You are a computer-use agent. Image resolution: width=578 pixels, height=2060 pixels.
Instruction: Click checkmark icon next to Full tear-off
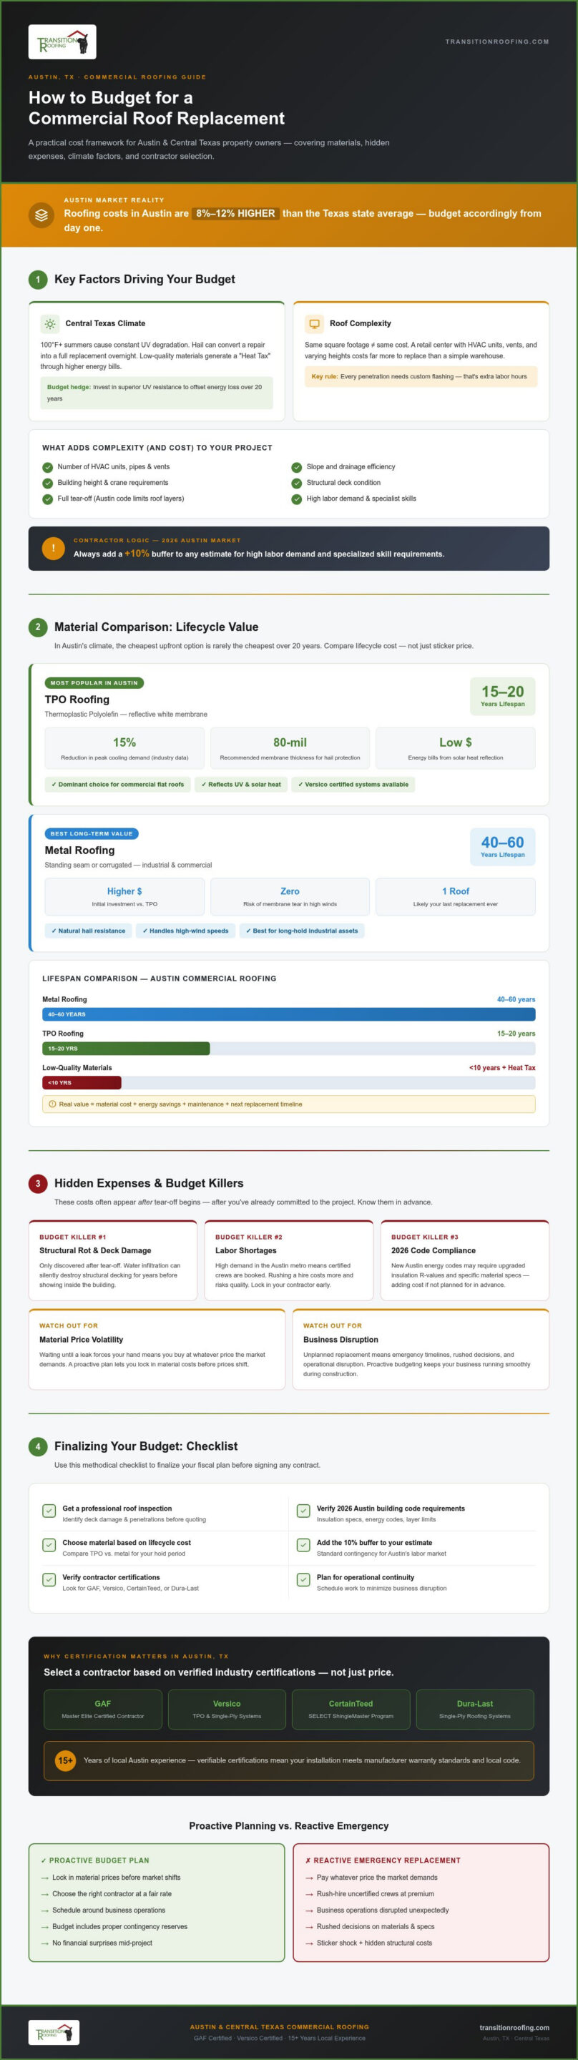click(48, 499)
